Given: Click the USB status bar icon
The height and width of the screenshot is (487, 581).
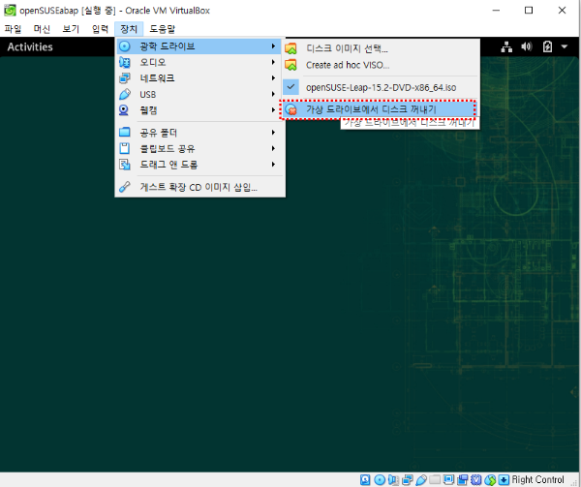Looking at the screenshot, I should pos(421,480).
